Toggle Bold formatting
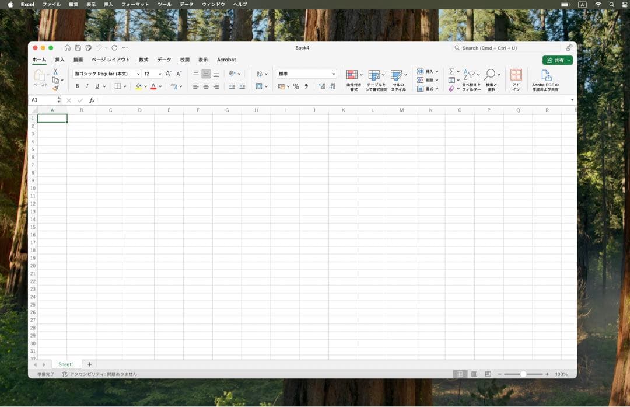630x407 pixels. point(77,86)
